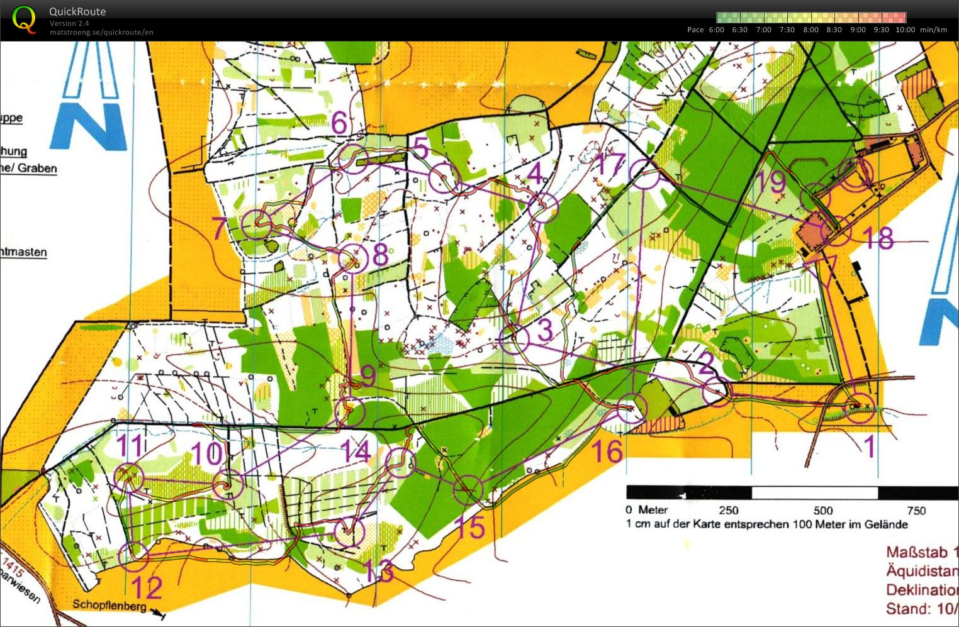The height and width of the screenshot is (627, 959).
Task: Select control circle 17 on the map
Action: (645, 174)
